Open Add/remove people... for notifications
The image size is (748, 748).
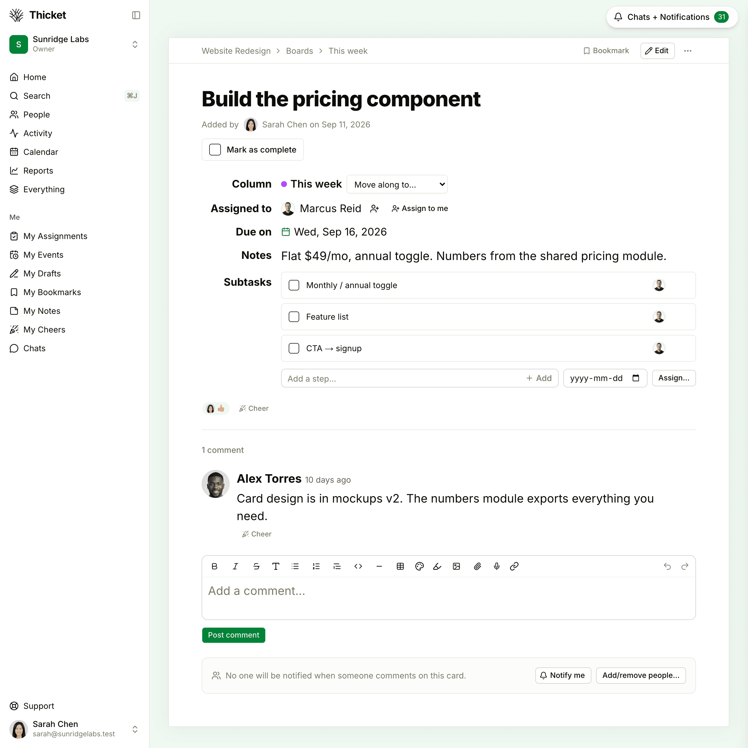[x=641, y=676]
